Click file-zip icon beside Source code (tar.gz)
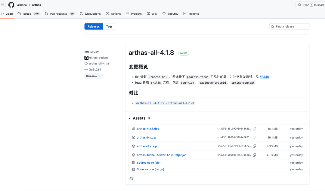This screenshot has height=191, width=325. [x=134, y=169]
